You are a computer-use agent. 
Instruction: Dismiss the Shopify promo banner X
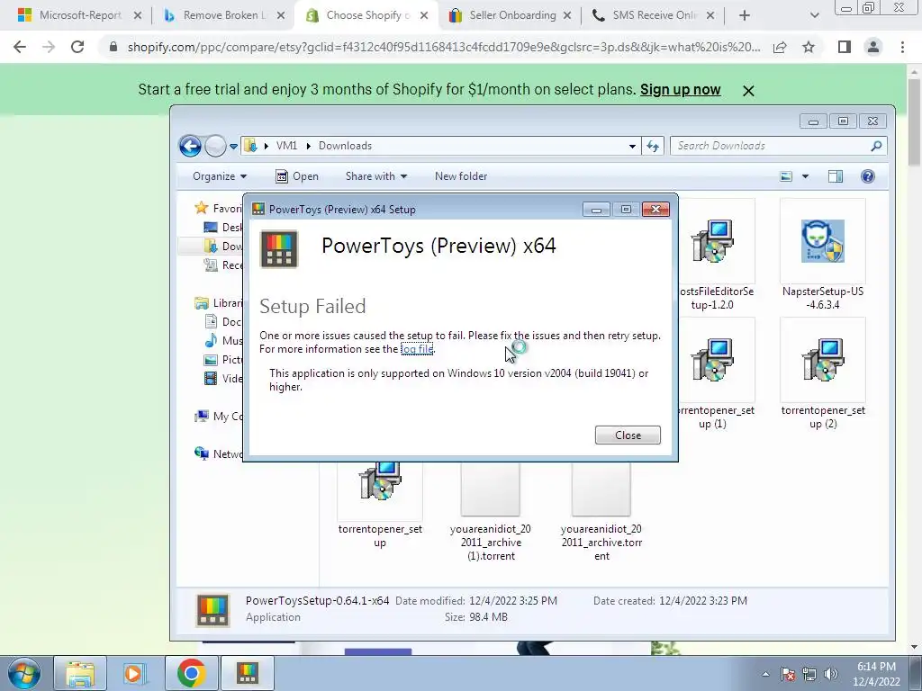748,91
